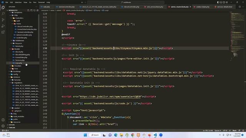Open the .gitignore file
Image resolution: width=246 pixels, height=138 pixels.
pyautogui.click(x=18, y=111)
